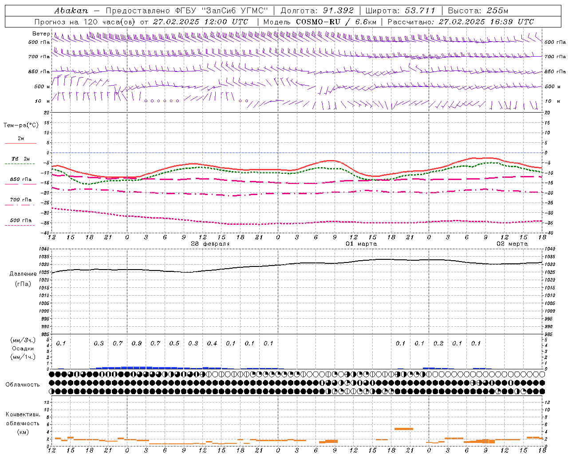Select the 'Модель COSMO-RU / 6.6км' text

point(319,22)
